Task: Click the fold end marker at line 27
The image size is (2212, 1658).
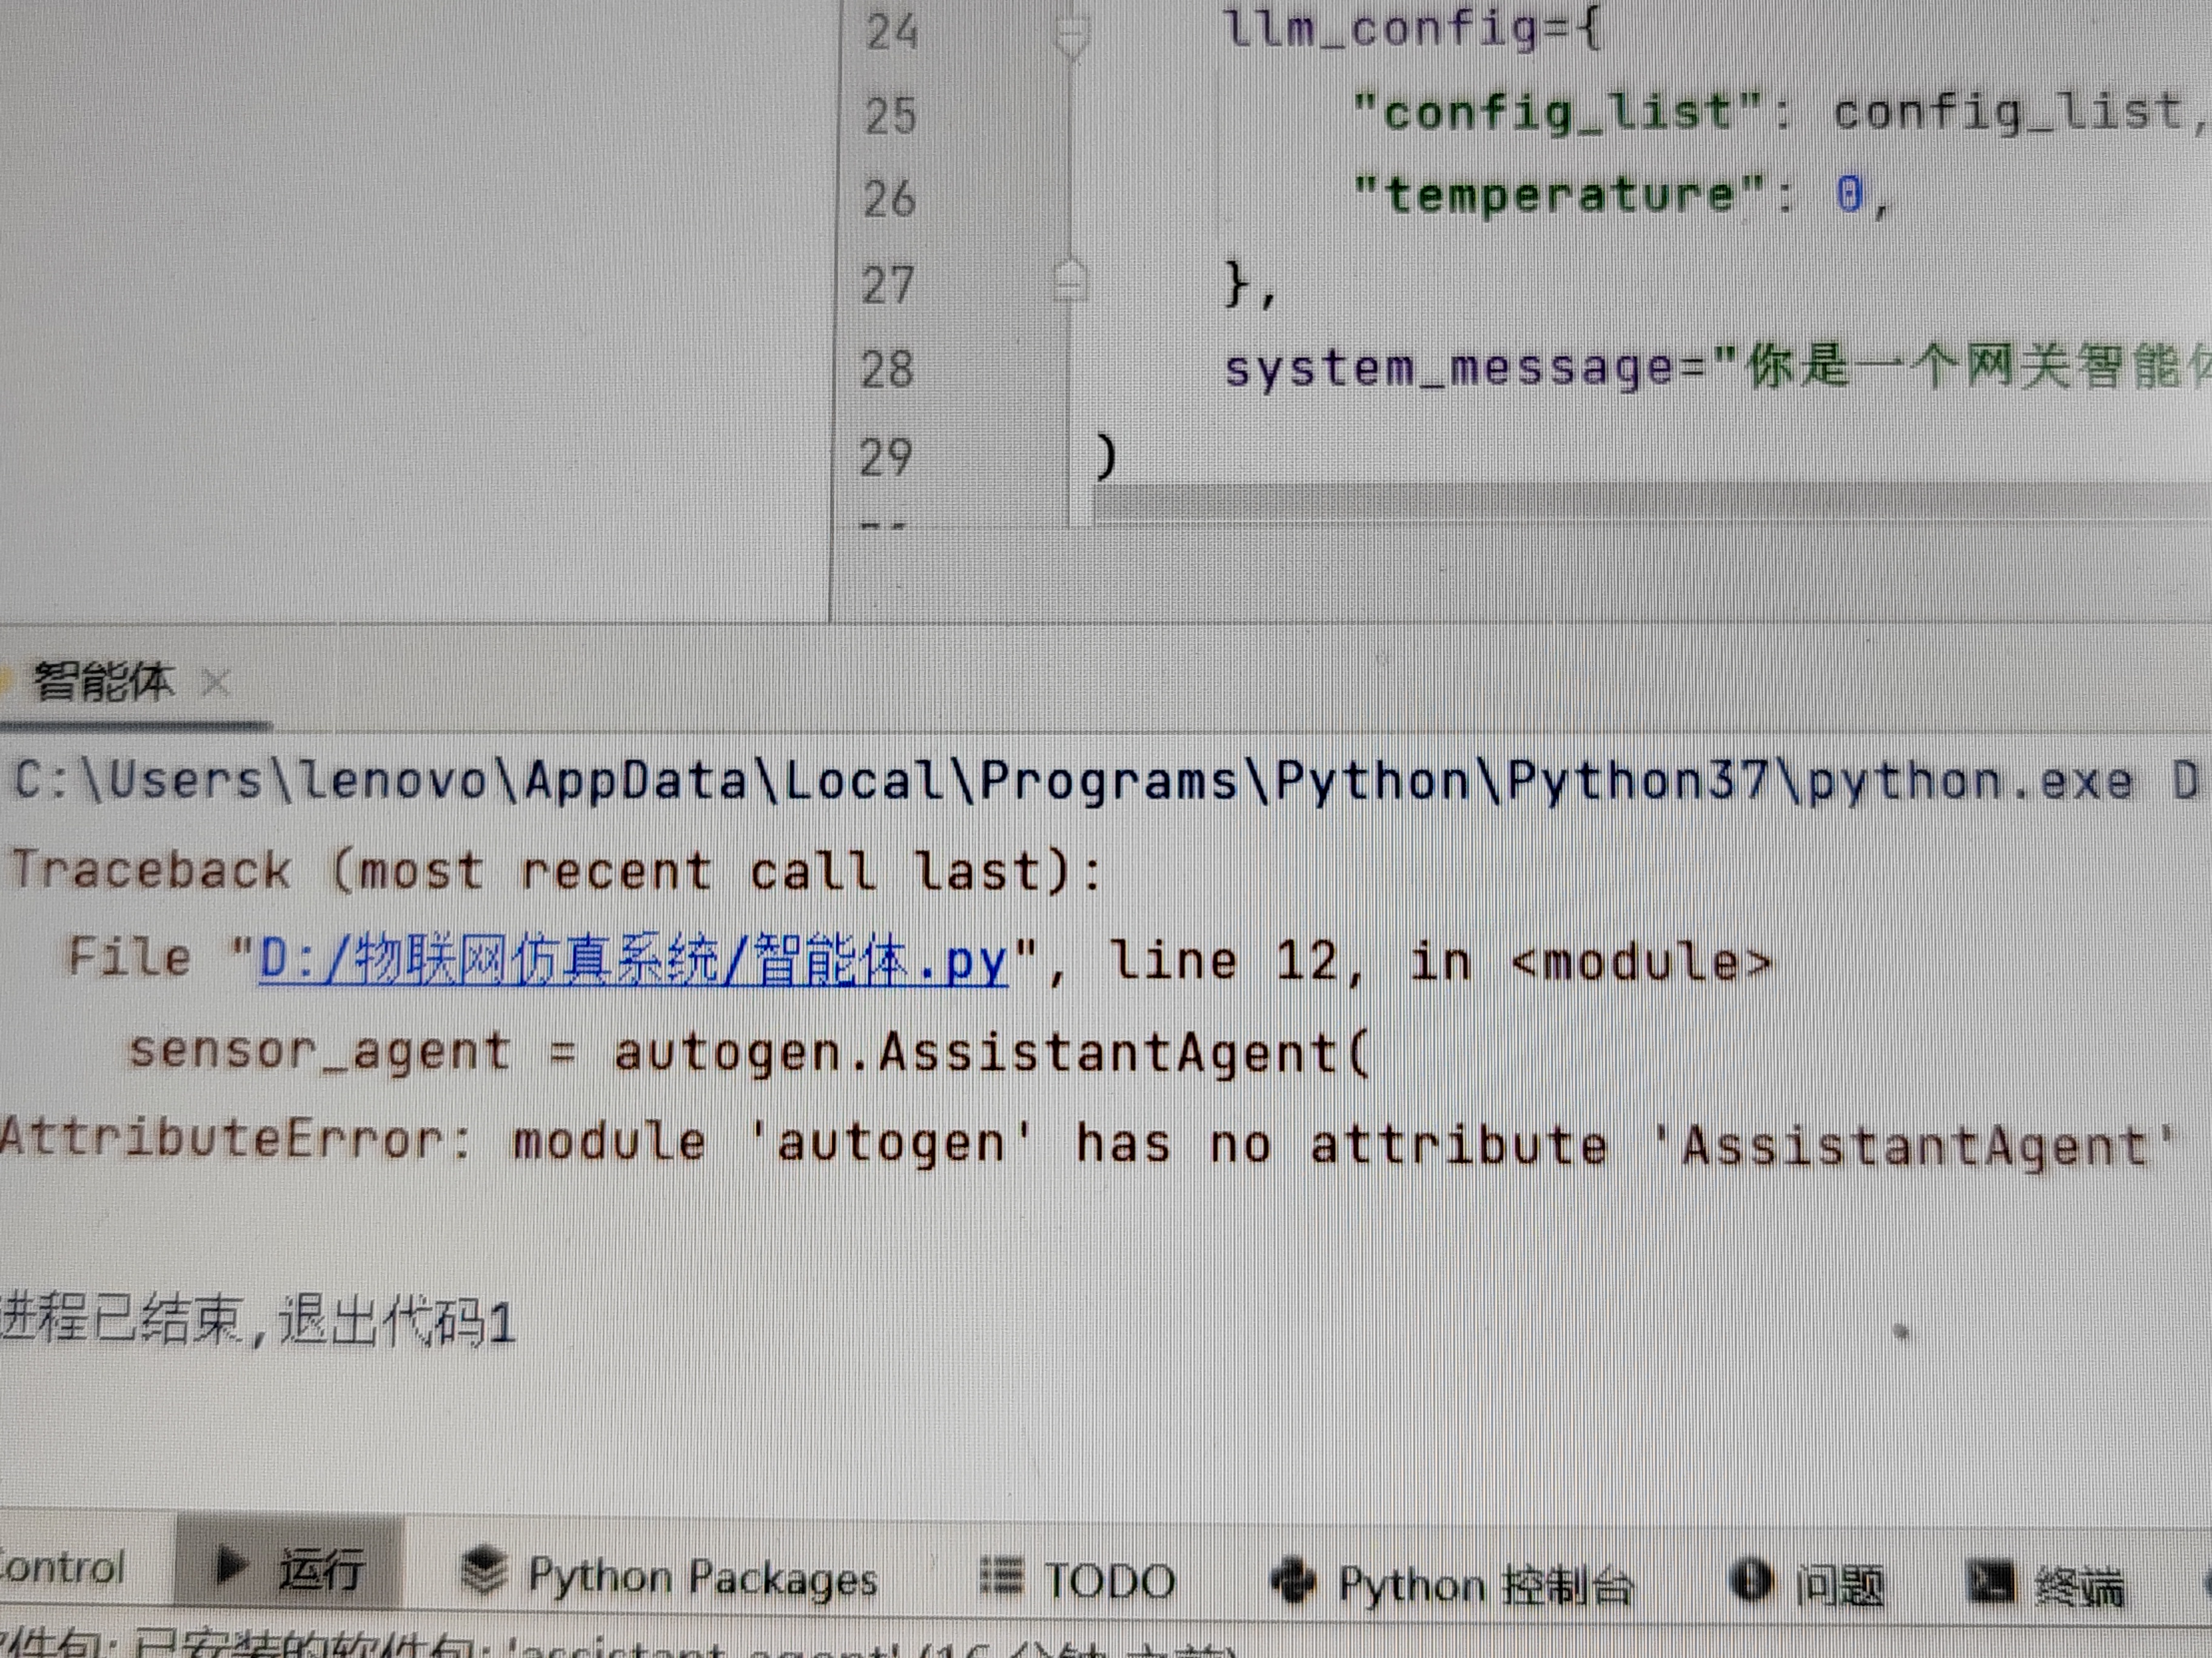Action: pyautogui.click(x=1070, y=280)
